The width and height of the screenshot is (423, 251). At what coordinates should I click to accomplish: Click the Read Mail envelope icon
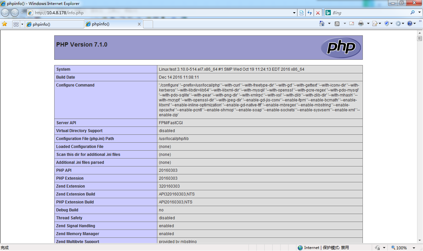(x=352, y=23)
